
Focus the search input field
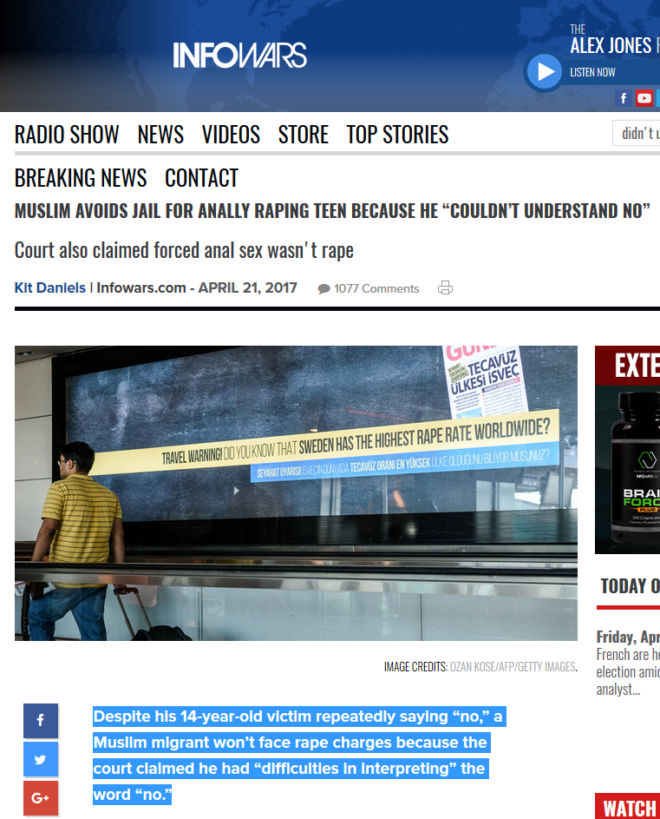636,133
